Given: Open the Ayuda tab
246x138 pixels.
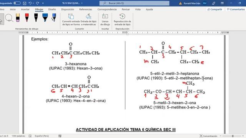Looking at the screenshot, I should pyautogui.click(x=149, y=9).
